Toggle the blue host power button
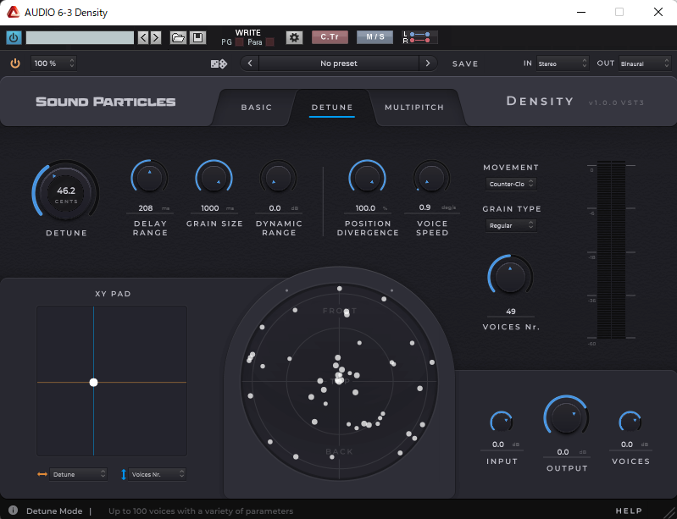 coord(14,37)
